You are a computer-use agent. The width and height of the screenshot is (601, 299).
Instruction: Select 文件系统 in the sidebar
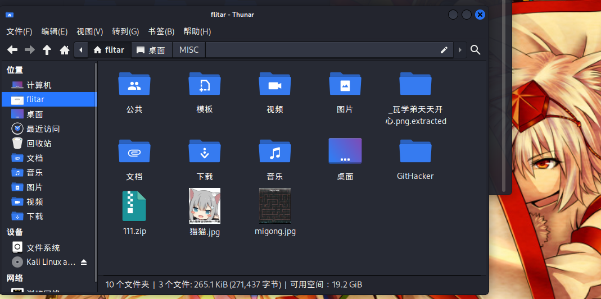43,247
